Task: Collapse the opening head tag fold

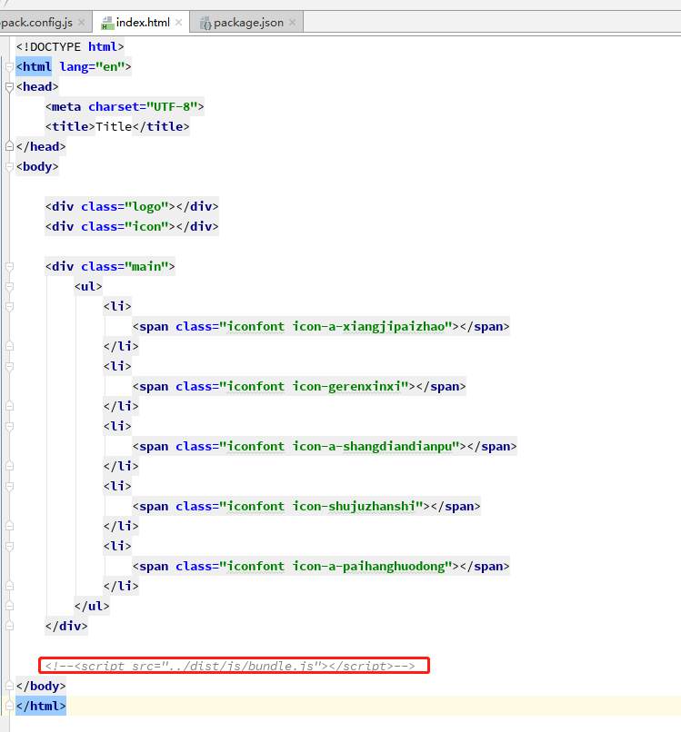Action: tap(9, 87)
